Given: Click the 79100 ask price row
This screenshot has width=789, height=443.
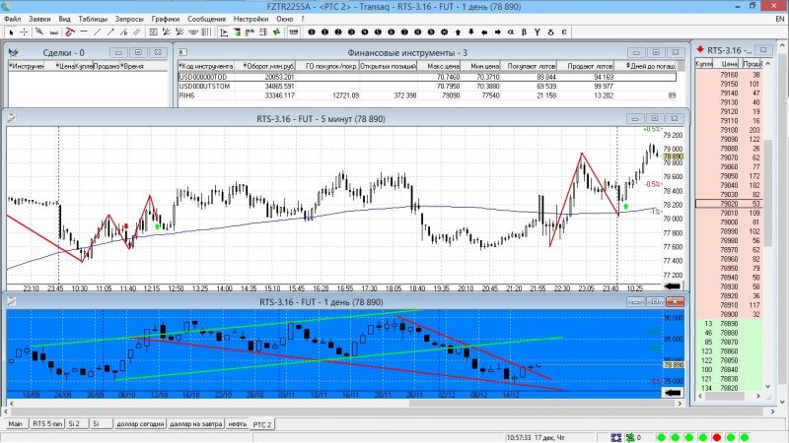Looking at the screenshot, I should [729, 130].
